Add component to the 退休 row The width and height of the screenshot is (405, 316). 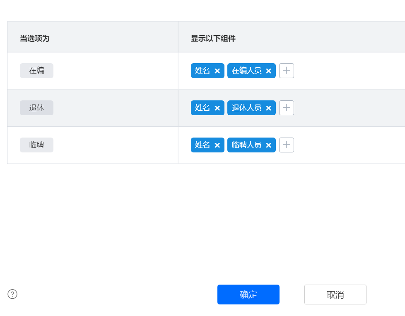(x=286, y=108)
